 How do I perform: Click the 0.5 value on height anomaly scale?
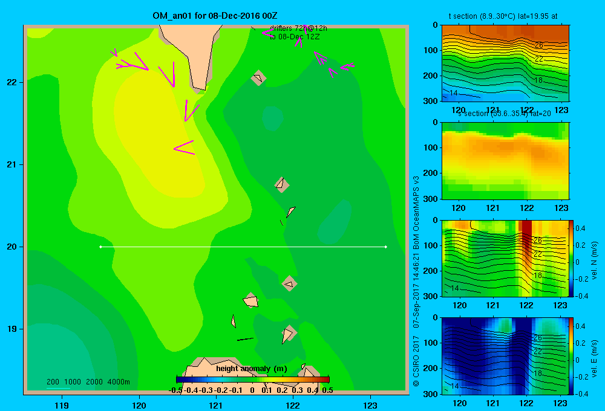tap(327, 390)
